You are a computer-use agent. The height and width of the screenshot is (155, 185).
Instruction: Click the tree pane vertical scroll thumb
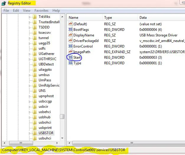[x=62, y=117]
